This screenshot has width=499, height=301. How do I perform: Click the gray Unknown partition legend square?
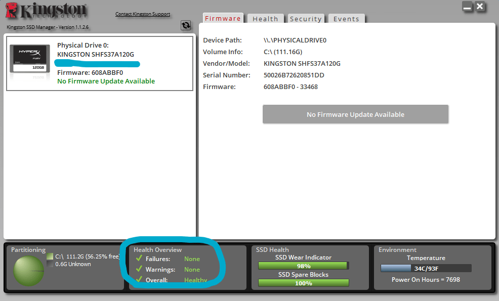click(50, 264)
